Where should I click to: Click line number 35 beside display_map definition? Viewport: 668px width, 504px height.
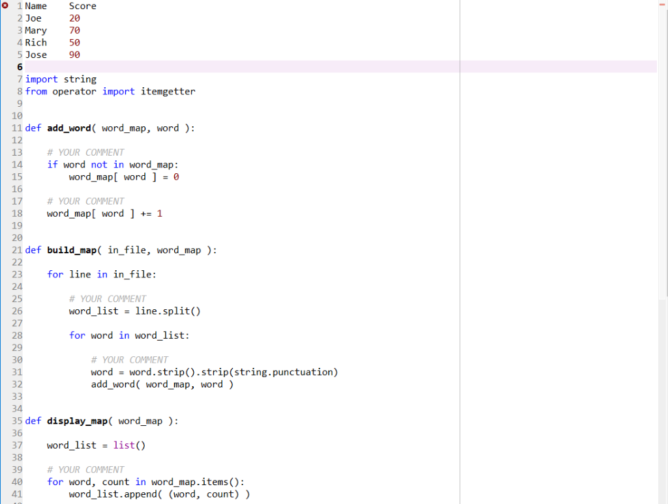pos(16,421)
